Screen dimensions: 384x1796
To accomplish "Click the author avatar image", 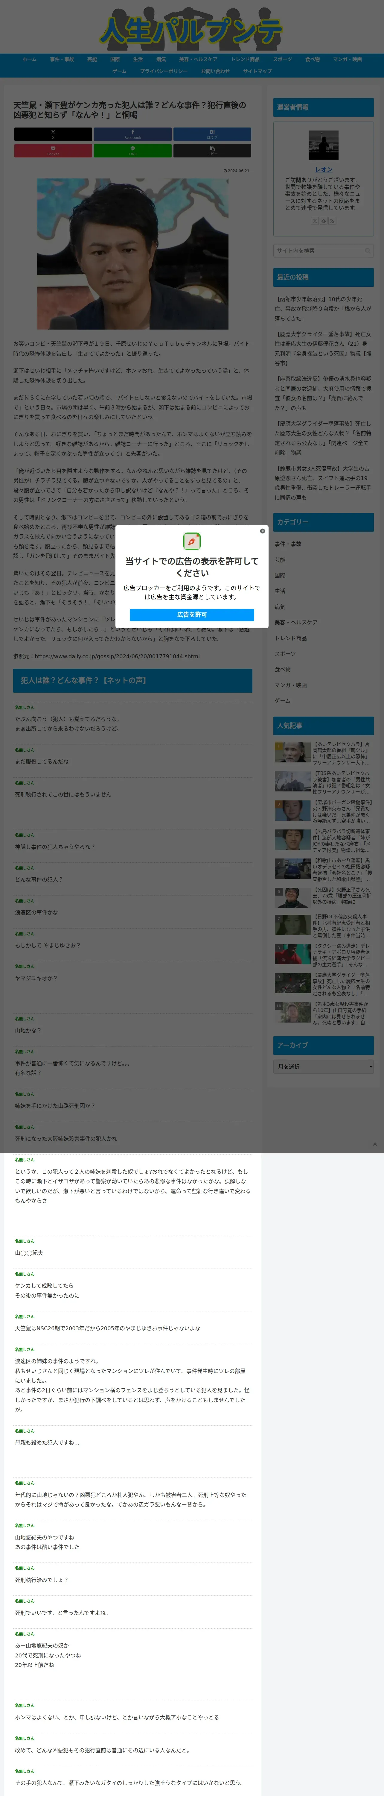I will pos(323,145).
